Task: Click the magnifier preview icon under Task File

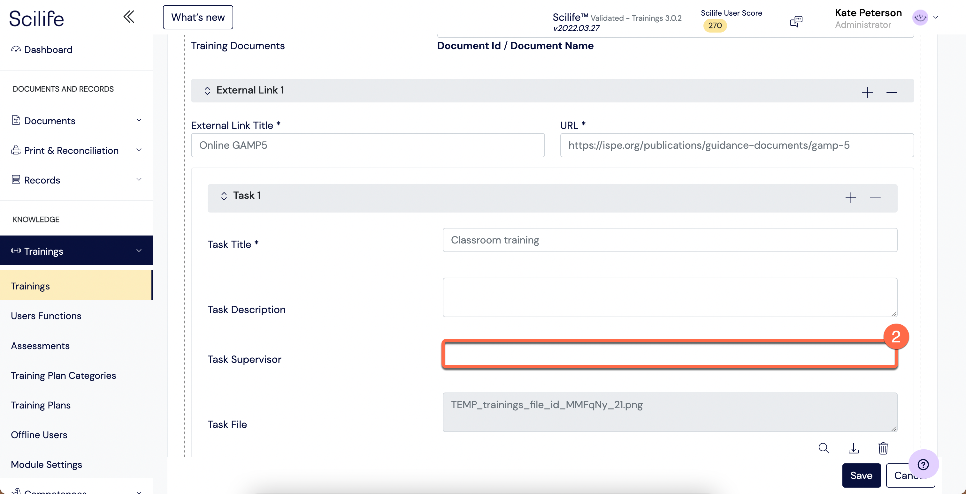Action: click(824, 448)
